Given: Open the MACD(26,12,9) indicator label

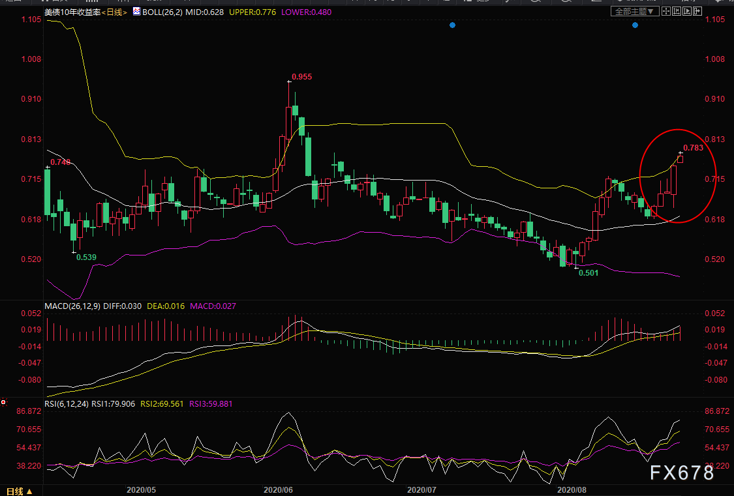Looking at the screenshot, I should [x=72, y=306].
